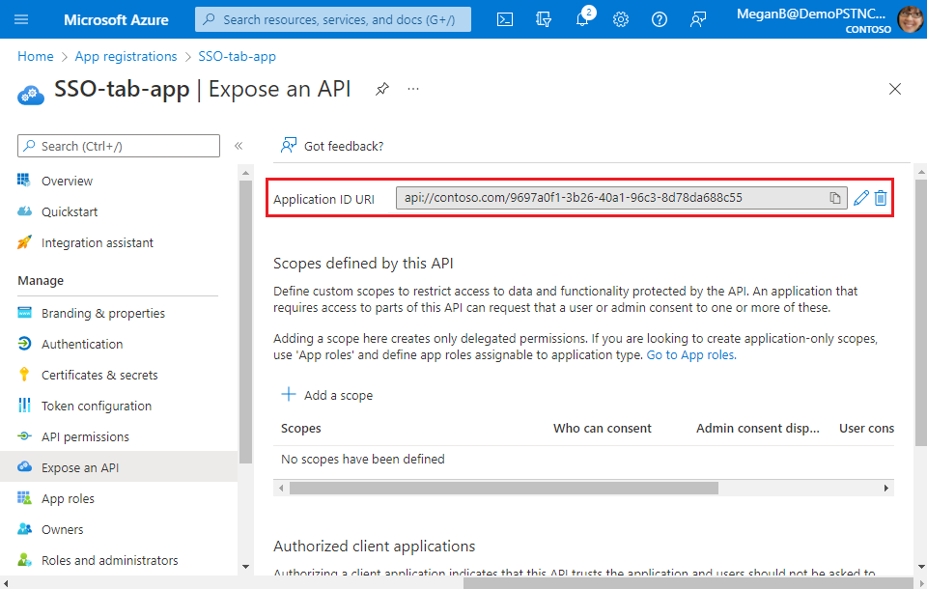
Task: Go to App registrations breadcrumb
Action: click(x=126, y=56)
